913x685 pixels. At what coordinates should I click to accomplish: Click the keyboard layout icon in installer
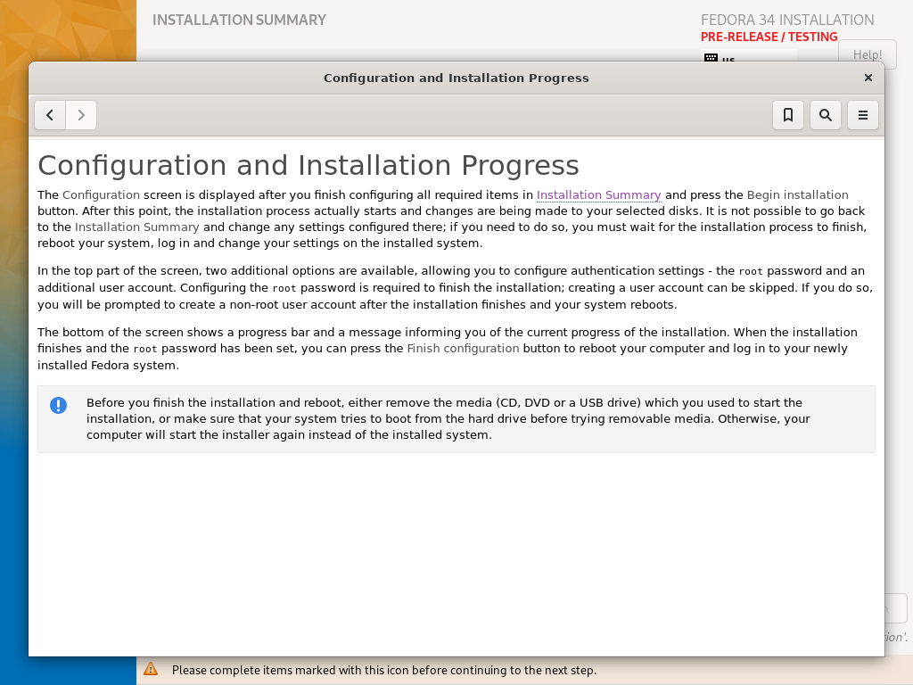(x=711, y=58)
